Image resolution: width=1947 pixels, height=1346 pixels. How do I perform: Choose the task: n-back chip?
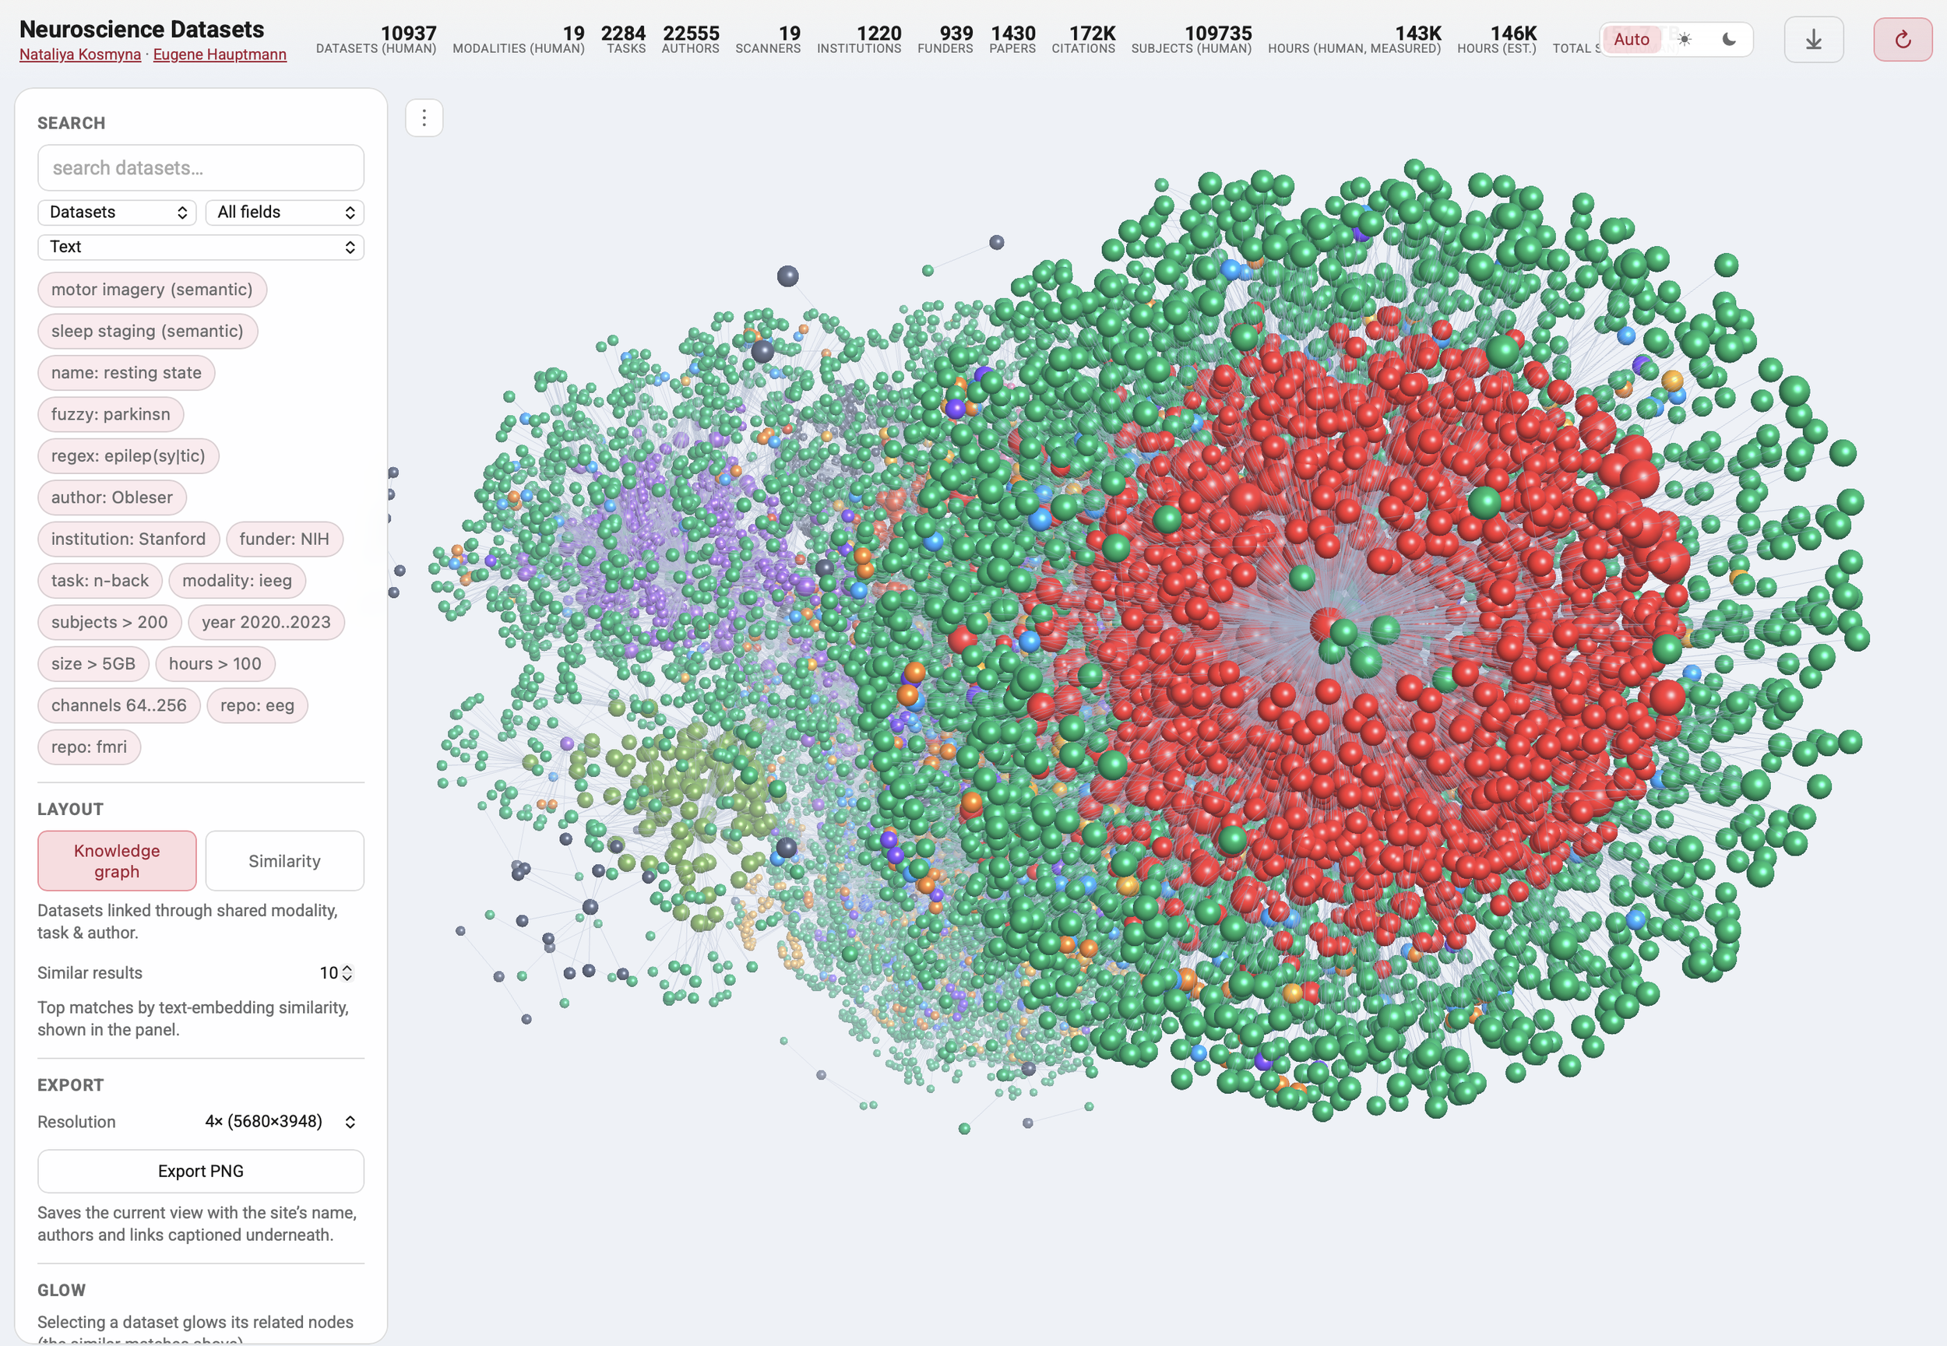tap(100, 581)
